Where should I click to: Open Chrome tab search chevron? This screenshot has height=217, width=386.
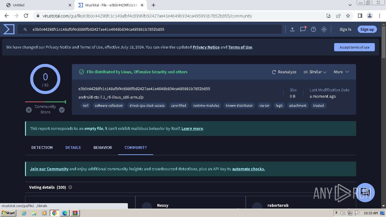click(x=350, y=5)
